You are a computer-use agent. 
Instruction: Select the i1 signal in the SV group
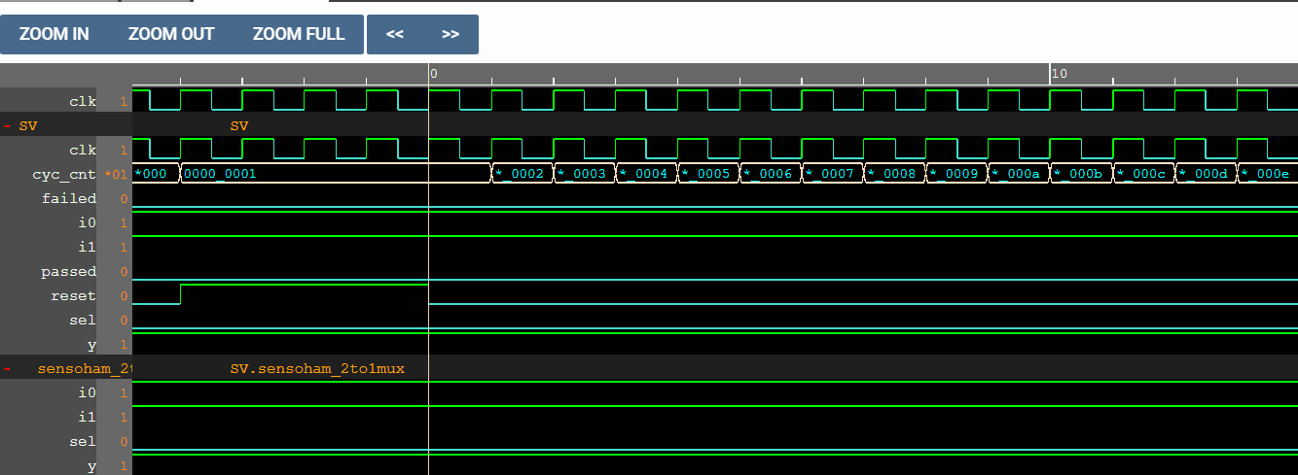pyautogui.click(x=88, y=247)
